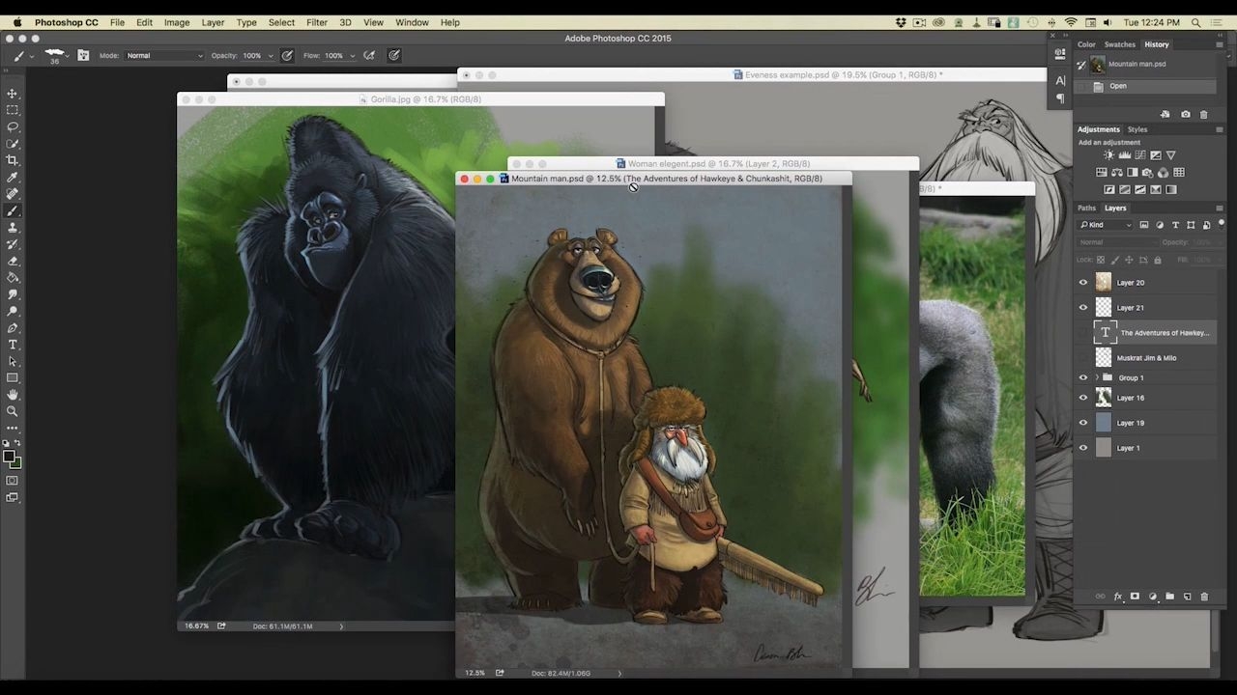Select the Pen tool

[x=13, y=328]
